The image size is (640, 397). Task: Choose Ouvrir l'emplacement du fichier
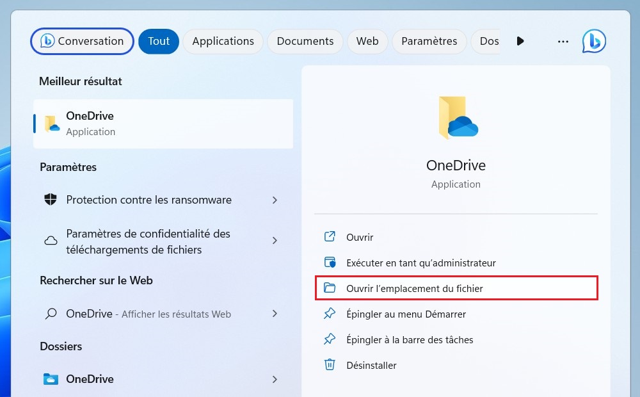pos(456,288)
